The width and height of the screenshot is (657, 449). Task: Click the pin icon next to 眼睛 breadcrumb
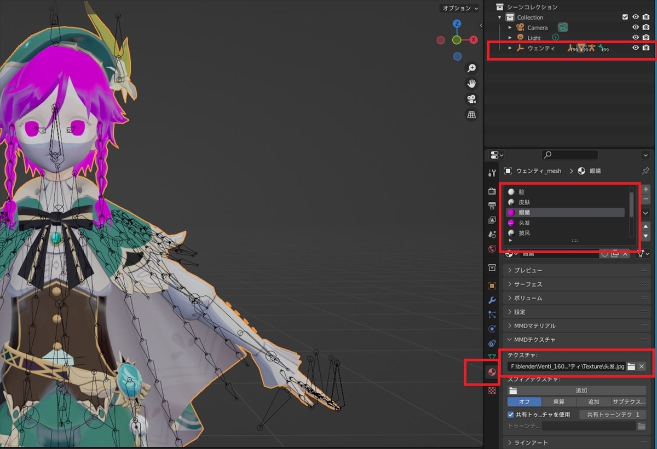click(x=645, y=171)
